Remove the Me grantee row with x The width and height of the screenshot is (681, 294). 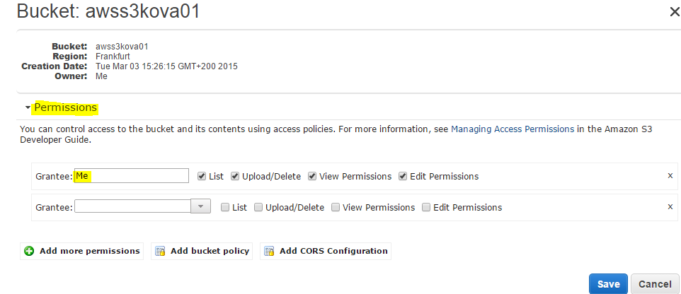[x=670, y=175]
